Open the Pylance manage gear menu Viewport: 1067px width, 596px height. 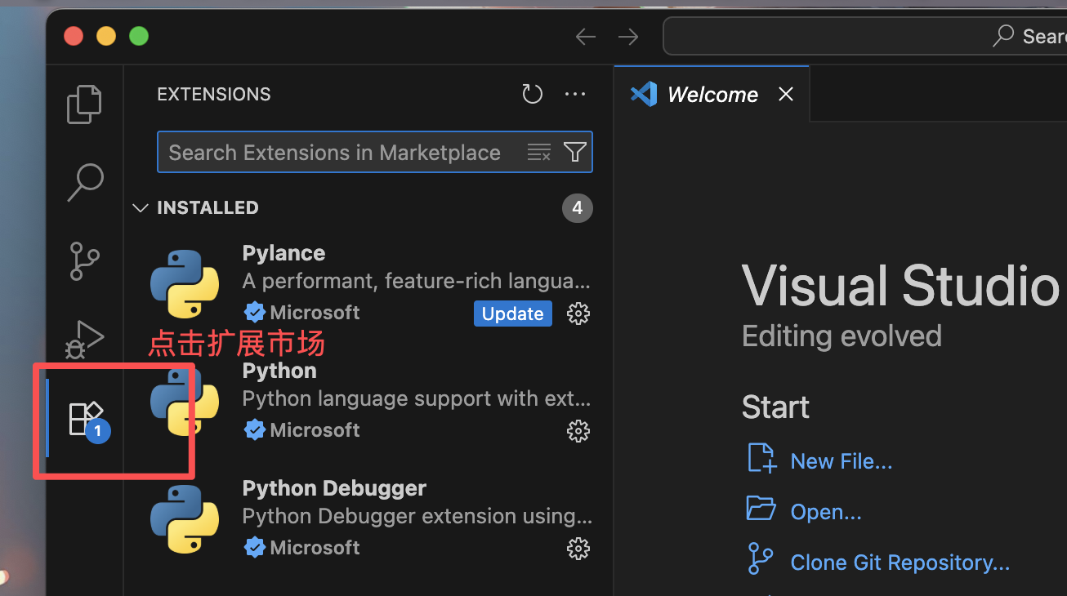578,314
